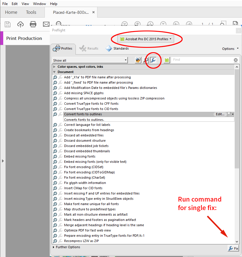Select the wrench Fixups icon in Preflight toolbar
The width and height of the screenshot is (242, 257).
click(153, 60)
